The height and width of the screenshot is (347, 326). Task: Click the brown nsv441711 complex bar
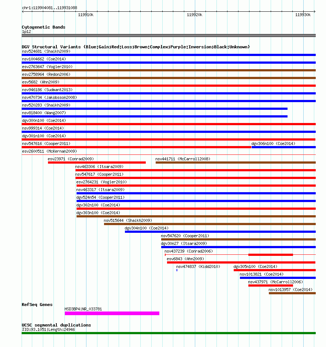coord(236,163)
